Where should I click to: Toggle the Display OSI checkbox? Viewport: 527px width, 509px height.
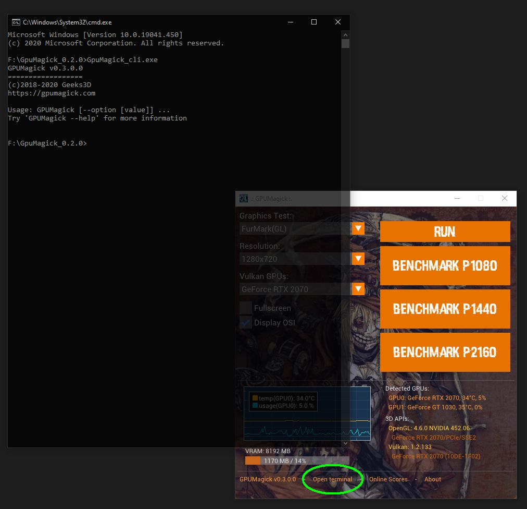click(246, 322)
